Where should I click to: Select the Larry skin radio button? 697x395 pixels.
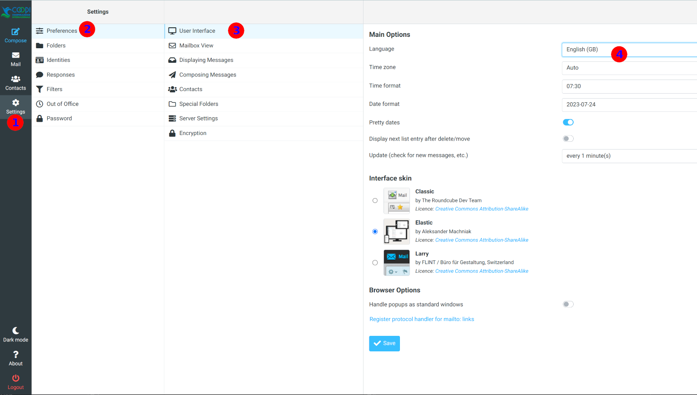point(375,263)
